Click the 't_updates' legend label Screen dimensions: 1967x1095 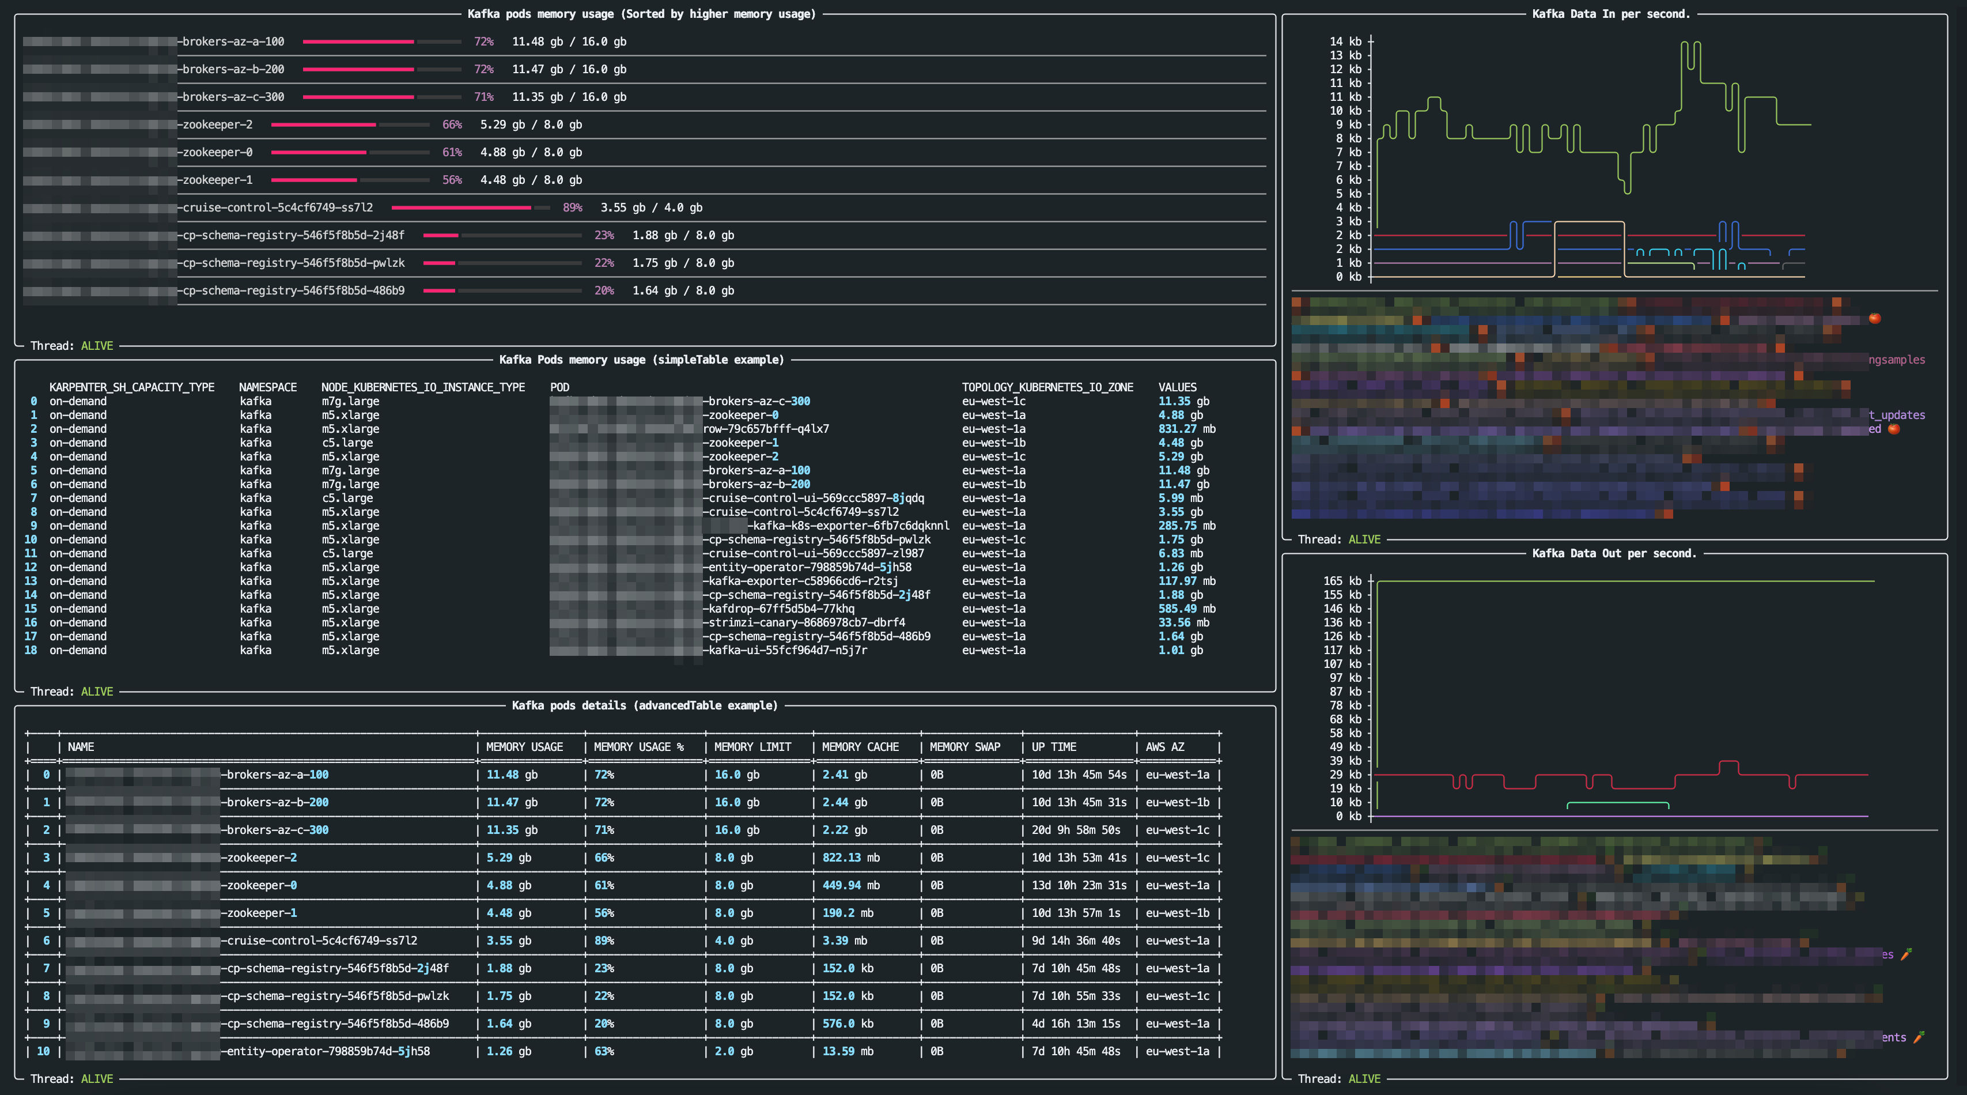pyautogui.click(x=1897, y=416)
